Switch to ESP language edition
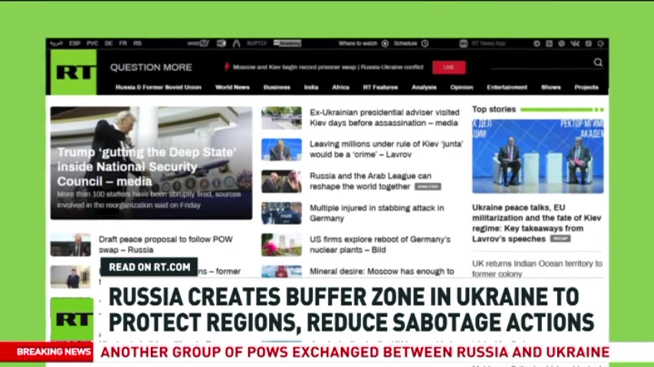Image resolution: width=654 pixels, height=367 pixels. [75, 44]
